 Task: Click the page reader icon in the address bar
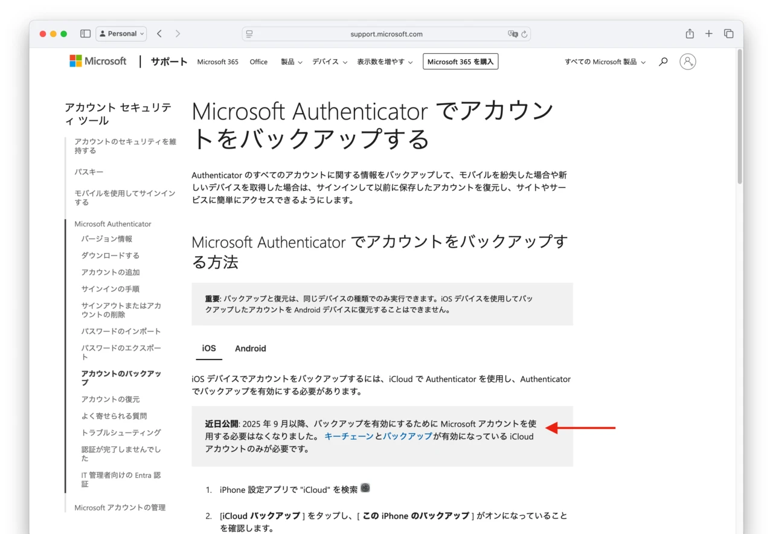point(249,34)
